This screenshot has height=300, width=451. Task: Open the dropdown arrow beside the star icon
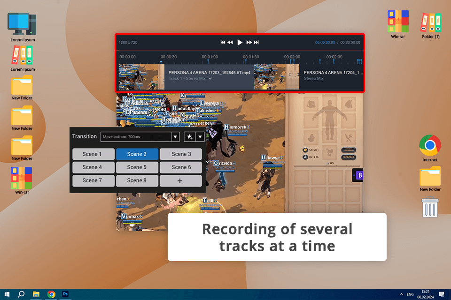tap(200, 137)
